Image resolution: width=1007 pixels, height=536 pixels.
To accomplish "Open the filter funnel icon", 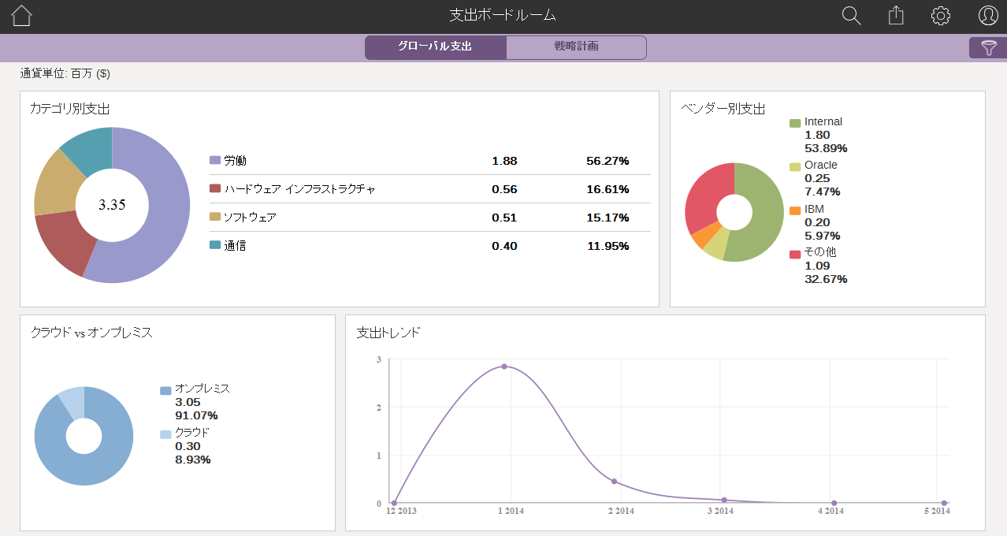I will point(988,48).
